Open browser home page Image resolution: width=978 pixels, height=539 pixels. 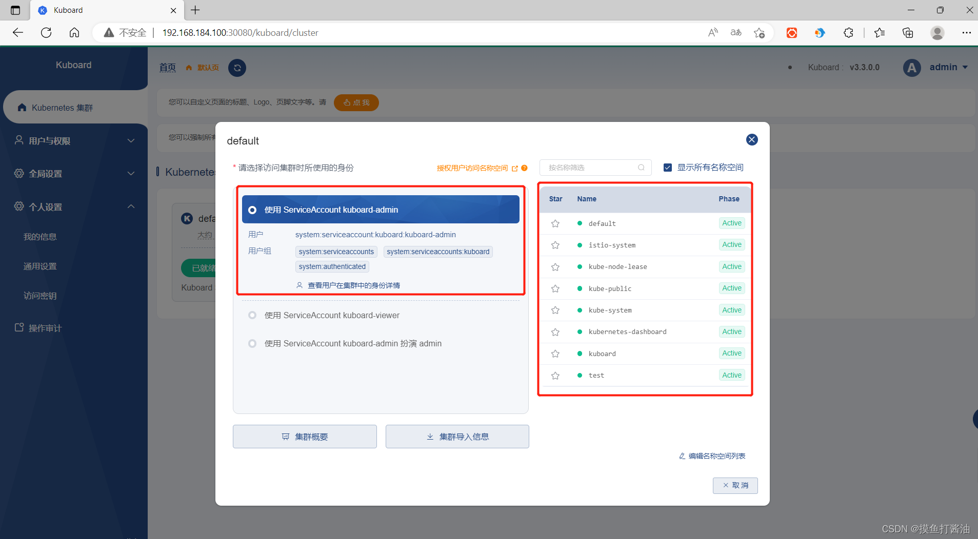pyautogui.click(x=74, y=33)
